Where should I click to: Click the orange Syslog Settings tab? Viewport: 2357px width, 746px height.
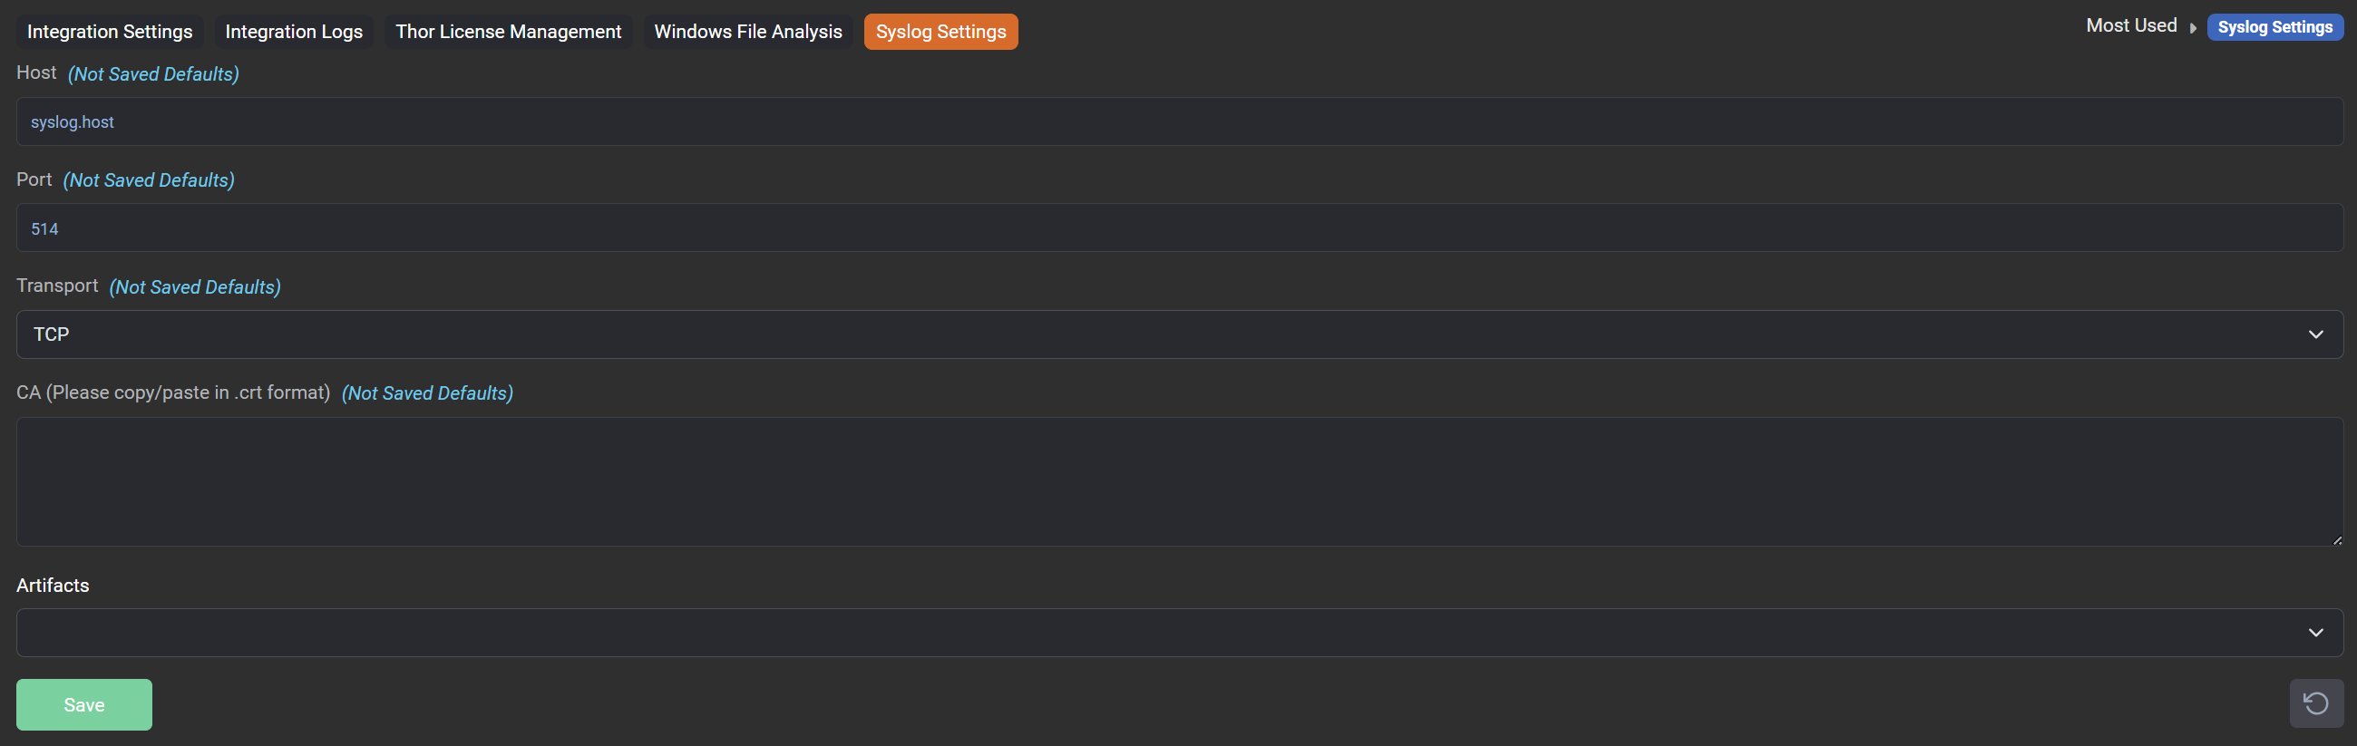pos(940,32)
